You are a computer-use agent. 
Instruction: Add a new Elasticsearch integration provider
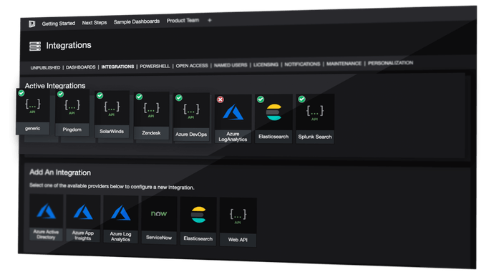198,221
